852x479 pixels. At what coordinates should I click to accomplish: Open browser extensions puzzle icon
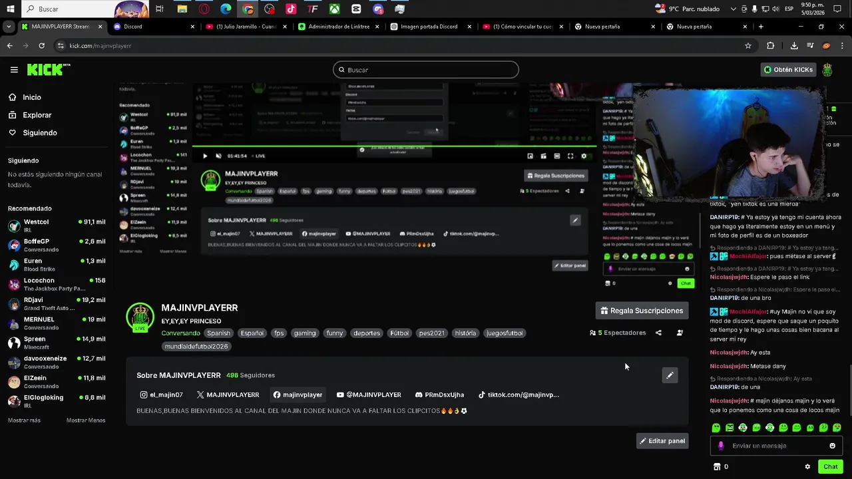pos(771,46)
